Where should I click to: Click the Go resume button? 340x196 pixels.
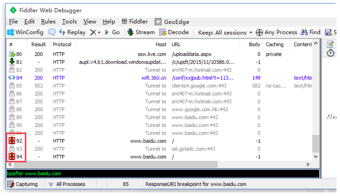coord(112,32)
